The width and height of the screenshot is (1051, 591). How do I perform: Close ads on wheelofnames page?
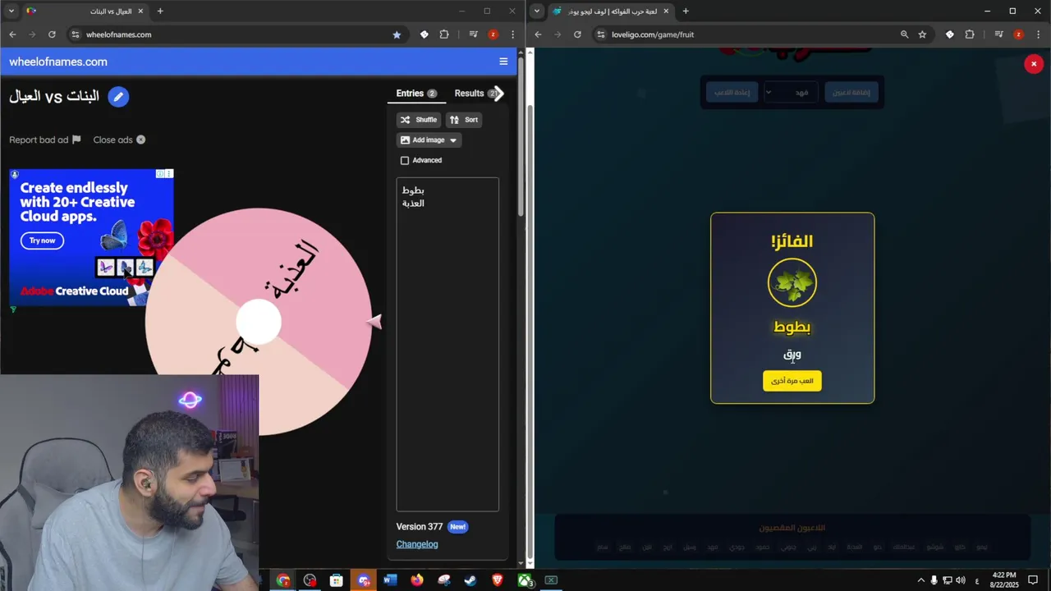[x=119, y=140]
